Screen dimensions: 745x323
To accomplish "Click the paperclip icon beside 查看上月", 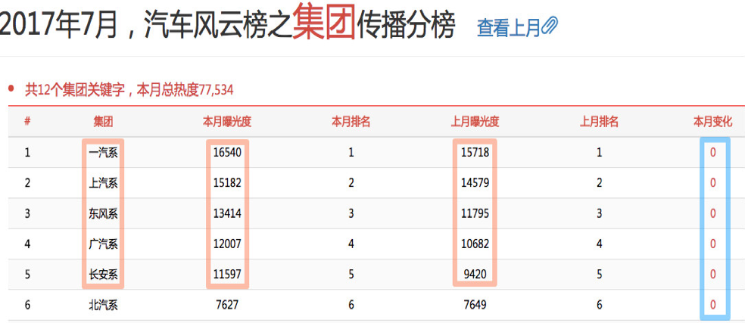I will click(x=550, y=26).
